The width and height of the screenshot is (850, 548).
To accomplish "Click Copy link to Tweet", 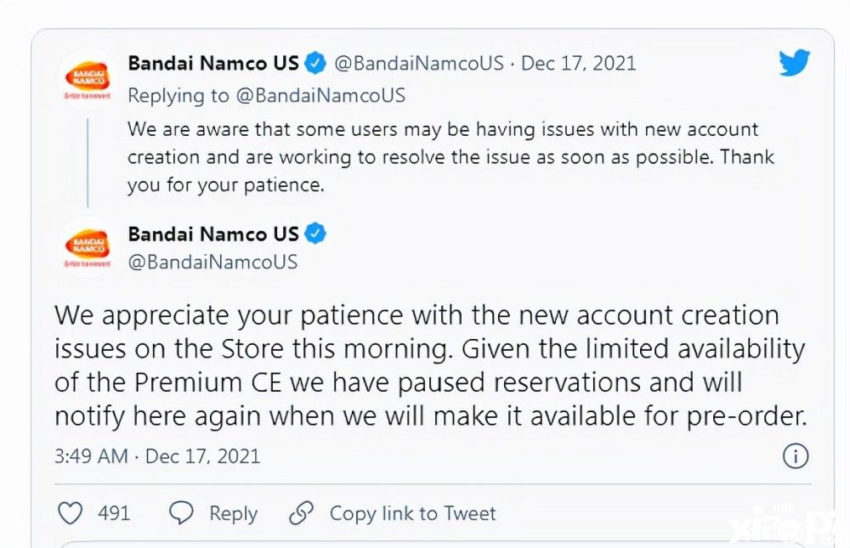I will (412, 513).
